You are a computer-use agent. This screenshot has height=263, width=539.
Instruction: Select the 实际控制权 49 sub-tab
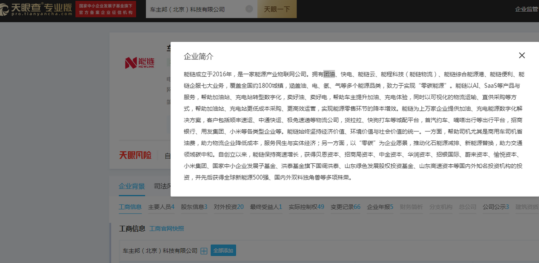coord(306,207)
